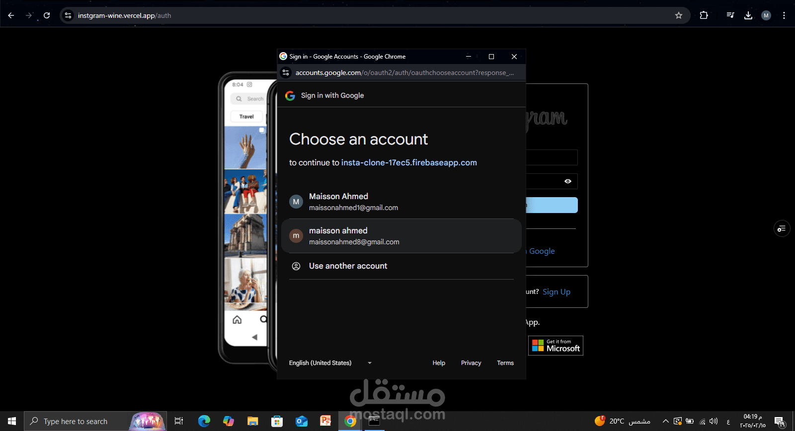Click Get it from Microsoft badge
The height and width of the screenshot is (431, 795).
(556, 346)
